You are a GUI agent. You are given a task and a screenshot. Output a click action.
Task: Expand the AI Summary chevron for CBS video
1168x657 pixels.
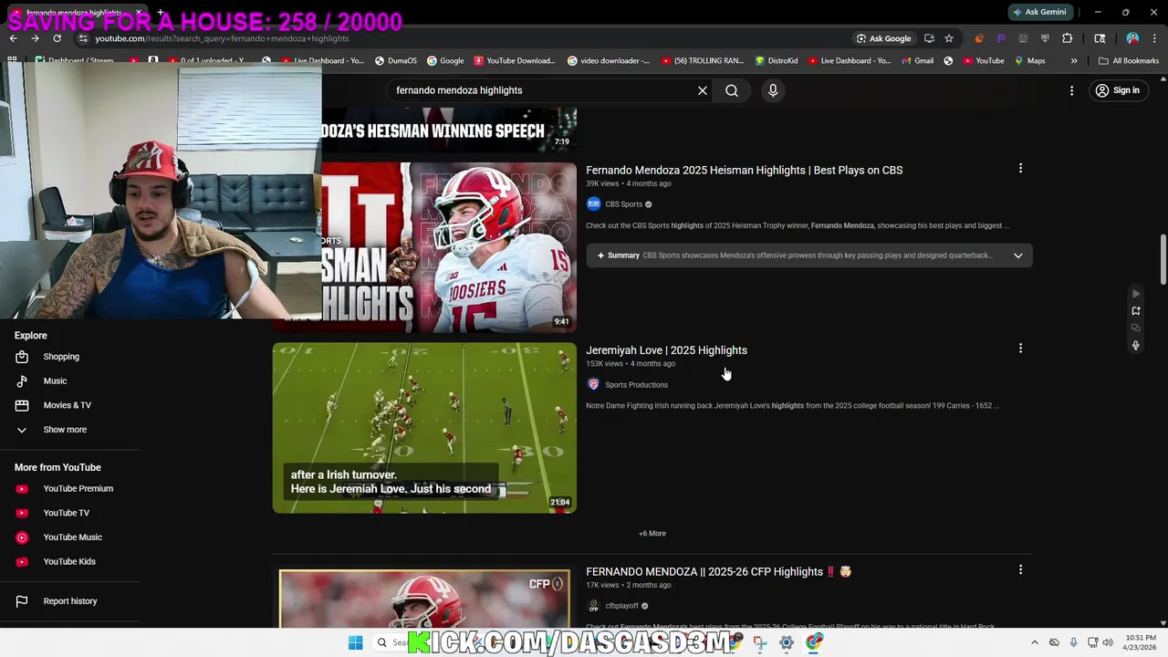pyautogui.click(x=1018, y=255)
